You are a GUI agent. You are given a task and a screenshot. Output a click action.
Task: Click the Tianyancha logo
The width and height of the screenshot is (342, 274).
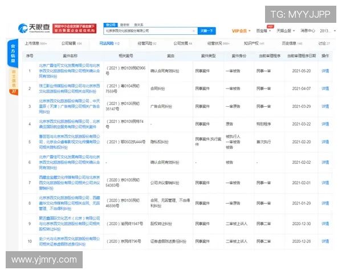pos(34,28)
